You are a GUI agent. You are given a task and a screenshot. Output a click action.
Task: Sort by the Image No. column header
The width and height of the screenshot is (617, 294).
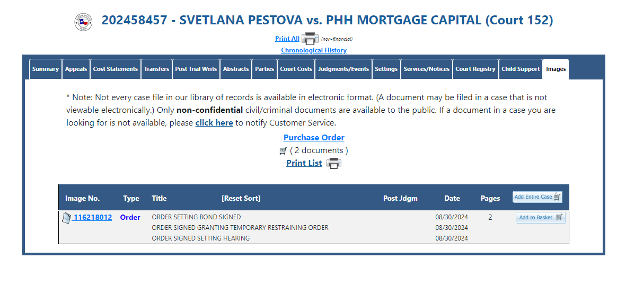(x=83, y=199)
